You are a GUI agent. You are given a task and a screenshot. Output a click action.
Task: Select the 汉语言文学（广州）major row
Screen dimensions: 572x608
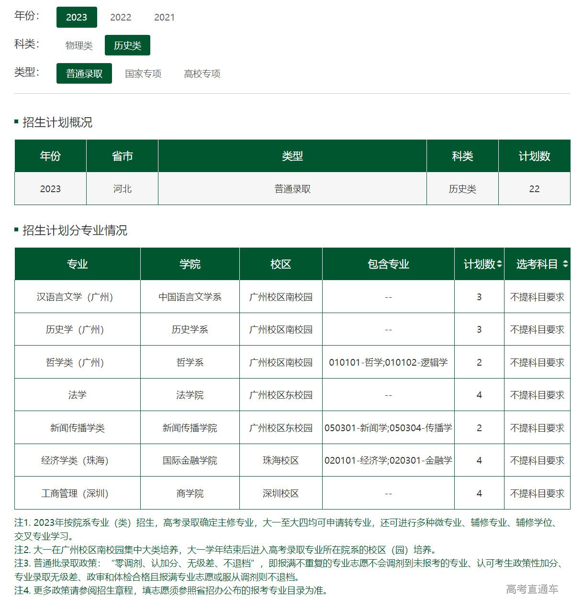tap(77, 296)
